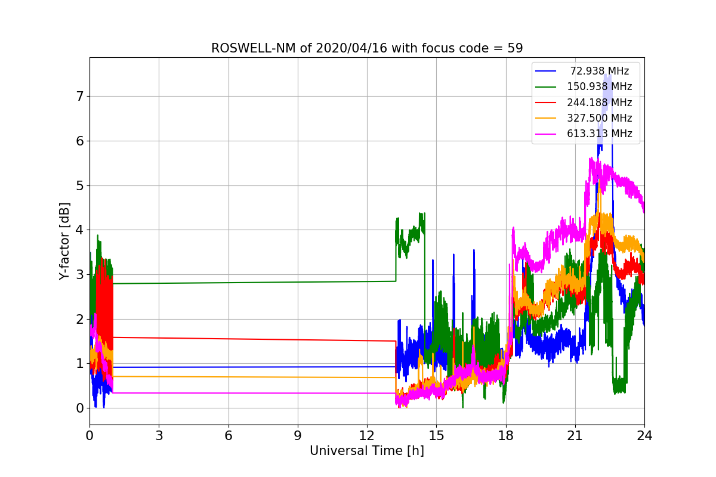Click the x-axis tick label 12
Viewport: 716px width, 477px height.
367,435
